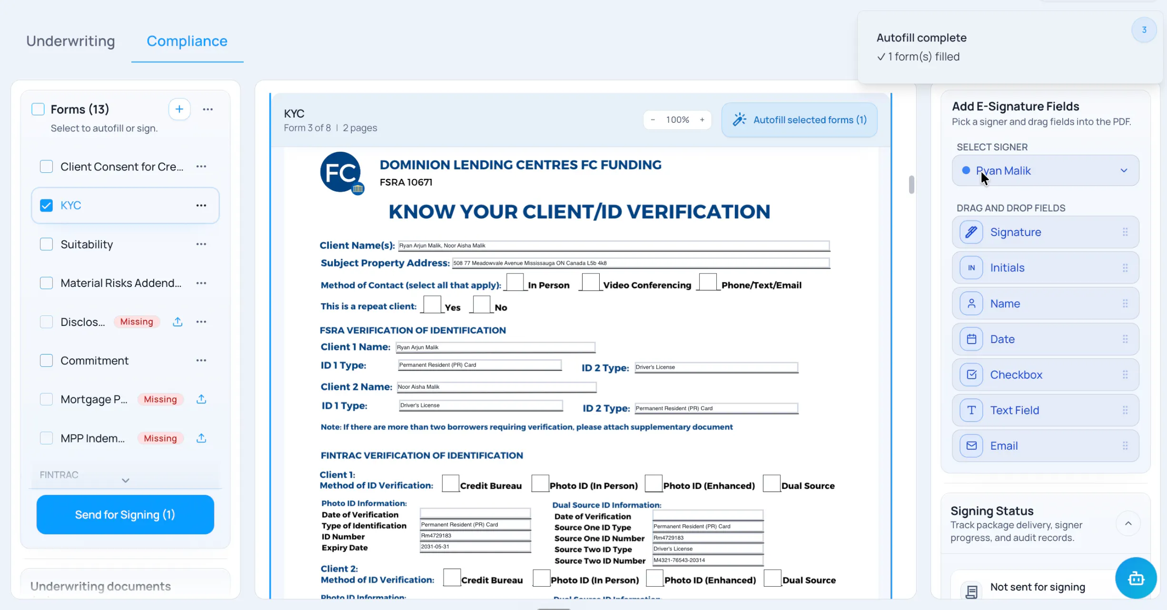Image resolution: width=1167 pixels, height=610 pixels.
Task: Click the Client Name(s) input field
Action: click(x=614, y=246)
